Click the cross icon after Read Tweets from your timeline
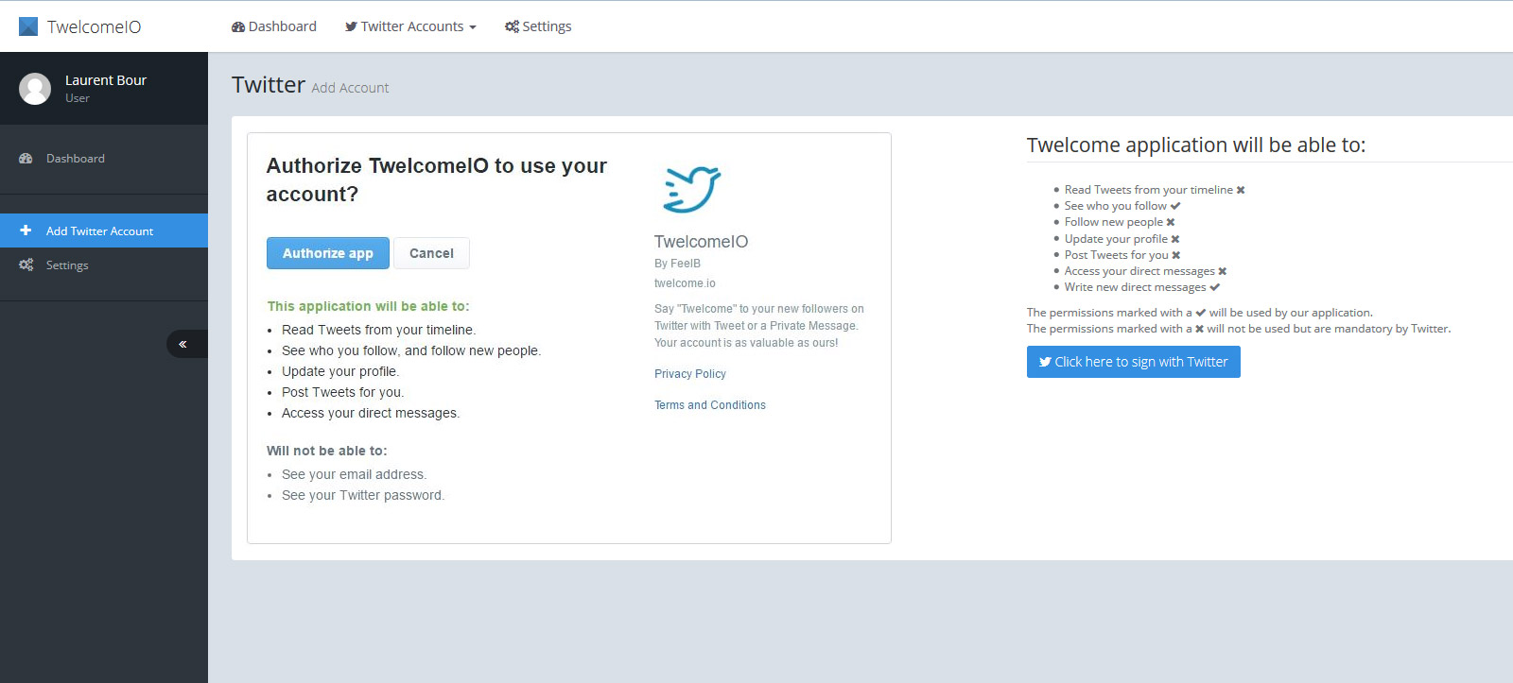This screenshot has width=1513, height=683. click(x=1241, y=190)
